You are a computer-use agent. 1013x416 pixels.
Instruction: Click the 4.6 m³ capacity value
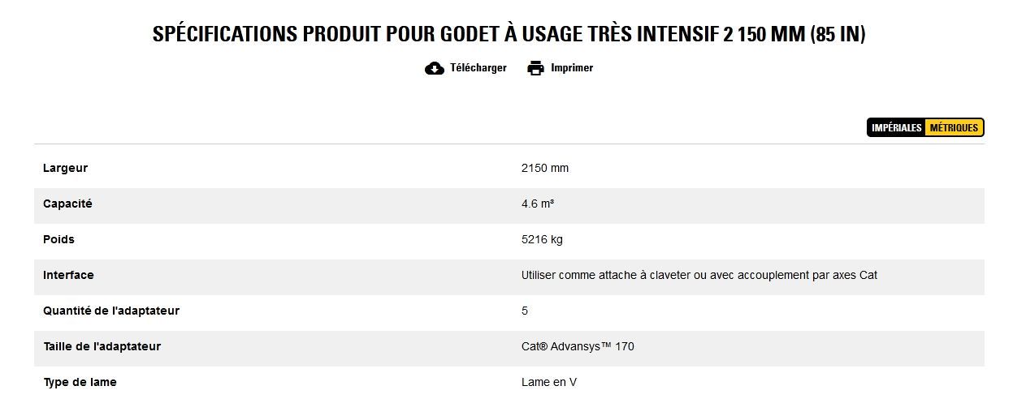pos(538,204)
